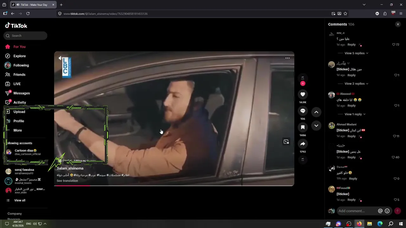Open the ad blocker extension with 143 badge
The width and height of the screenshot is (406, 228).
click(x=393, y=13)
